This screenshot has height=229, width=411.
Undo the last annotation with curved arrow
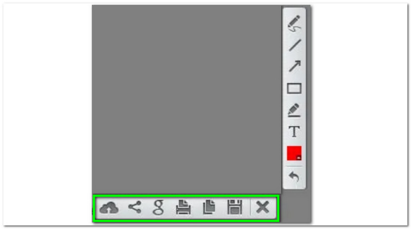[294, 177]
